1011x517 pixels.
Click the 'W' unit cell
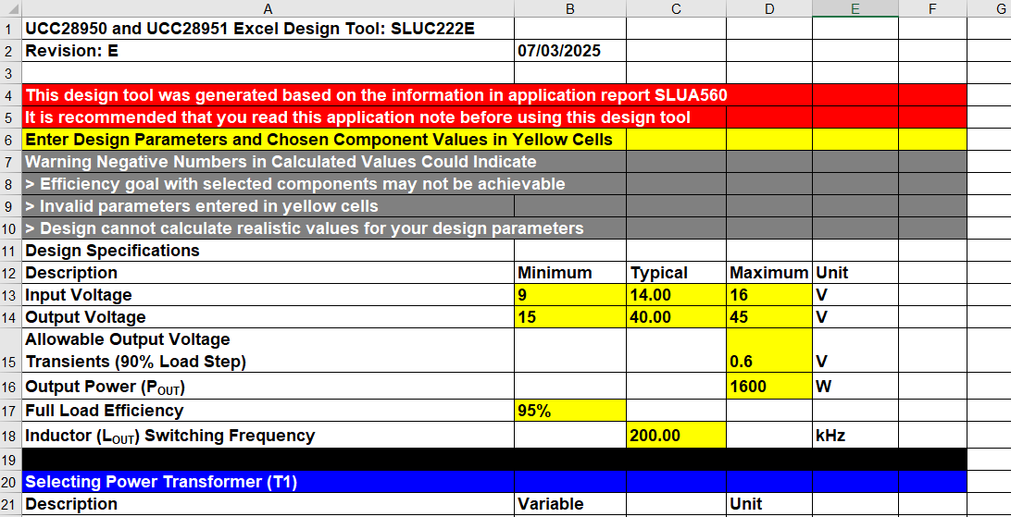pos(855,387)
